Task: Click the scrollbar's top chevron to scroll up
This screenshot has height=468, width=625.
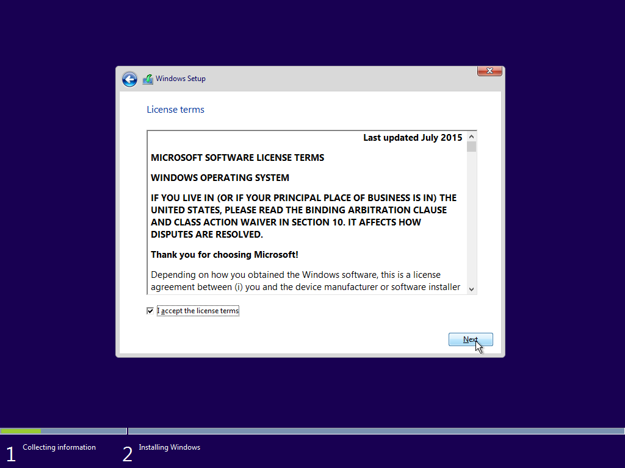Action: tap(471, 136)
